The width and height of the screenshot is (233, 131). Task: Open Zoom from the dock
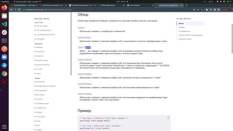pos(4,57)
